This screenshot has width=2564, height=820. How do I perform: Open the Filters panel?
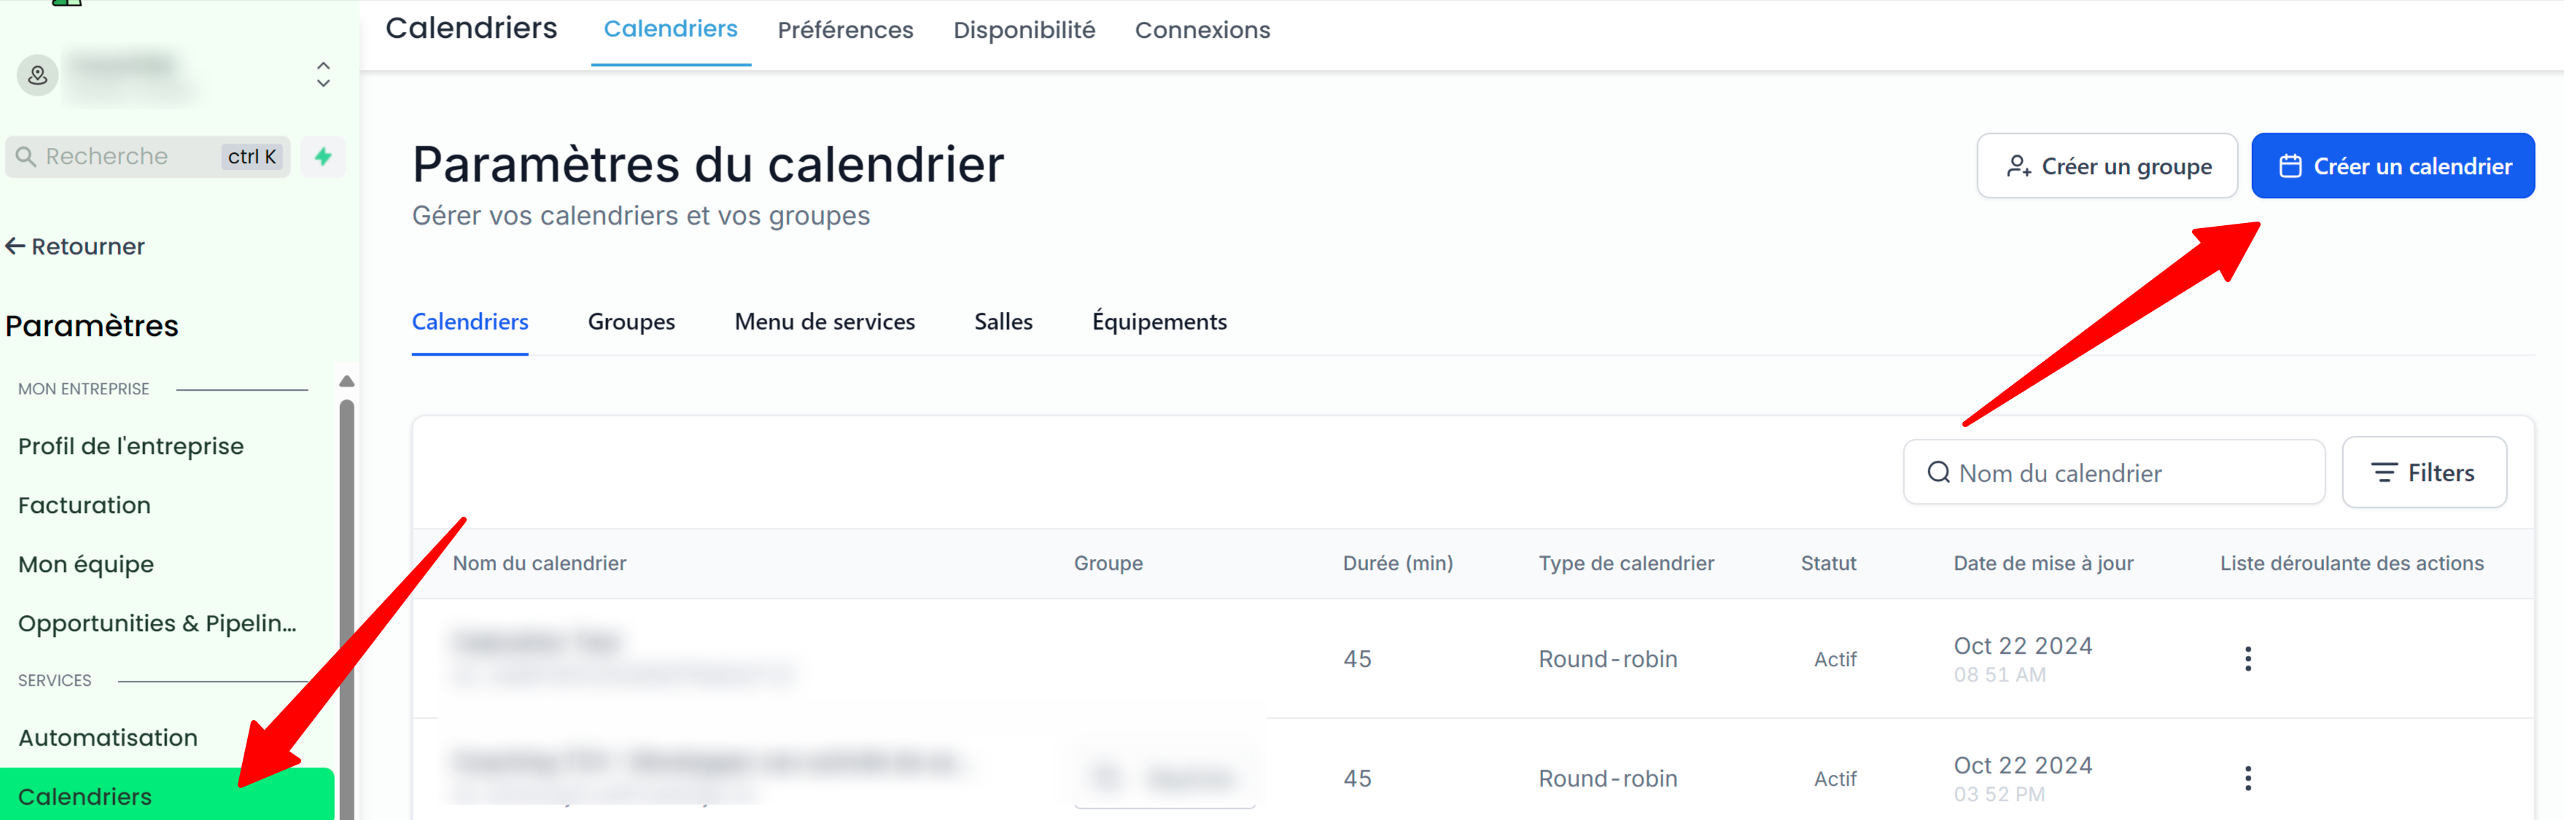tap(2424, 473)
